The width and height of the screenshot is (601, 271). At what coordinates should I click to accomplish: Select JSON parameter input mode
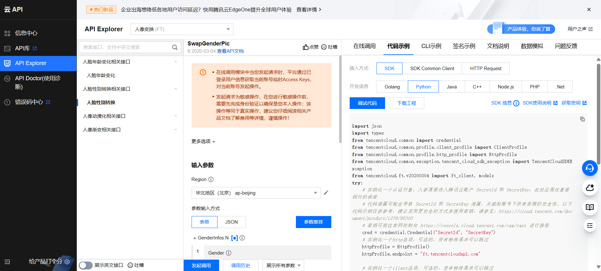point(231,222)
